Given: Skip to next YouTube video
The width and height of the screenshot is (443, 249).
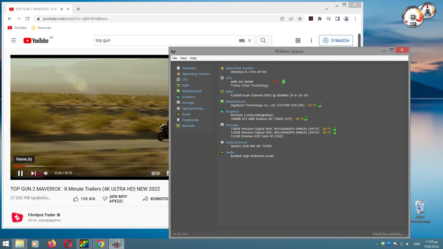Looking at the screenshot, I should pos(34,173).
